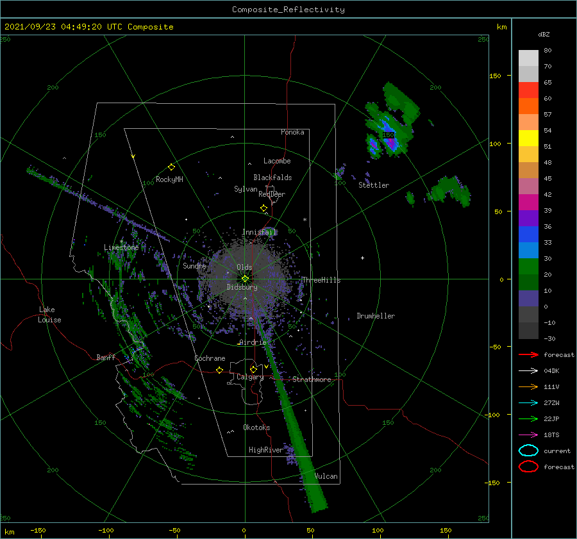
Task: Click the Ponoka town label
Action: (x=292, y=132)
